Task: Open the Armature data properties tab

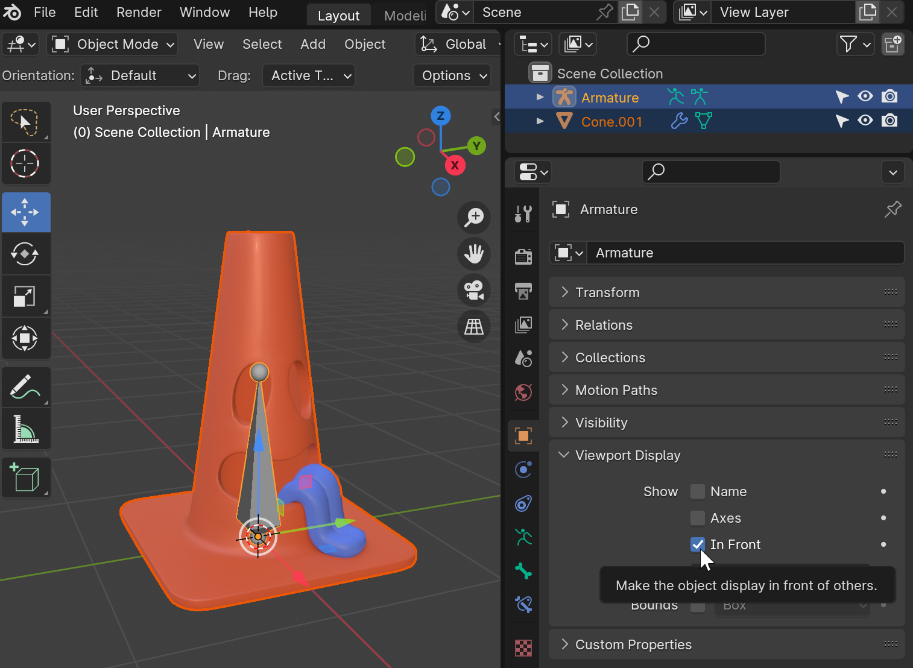Action: (523, 537)
